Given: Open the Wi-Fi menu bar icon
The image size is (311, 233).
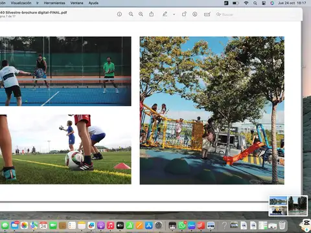Looking at the screenshot, I should 246,3.
